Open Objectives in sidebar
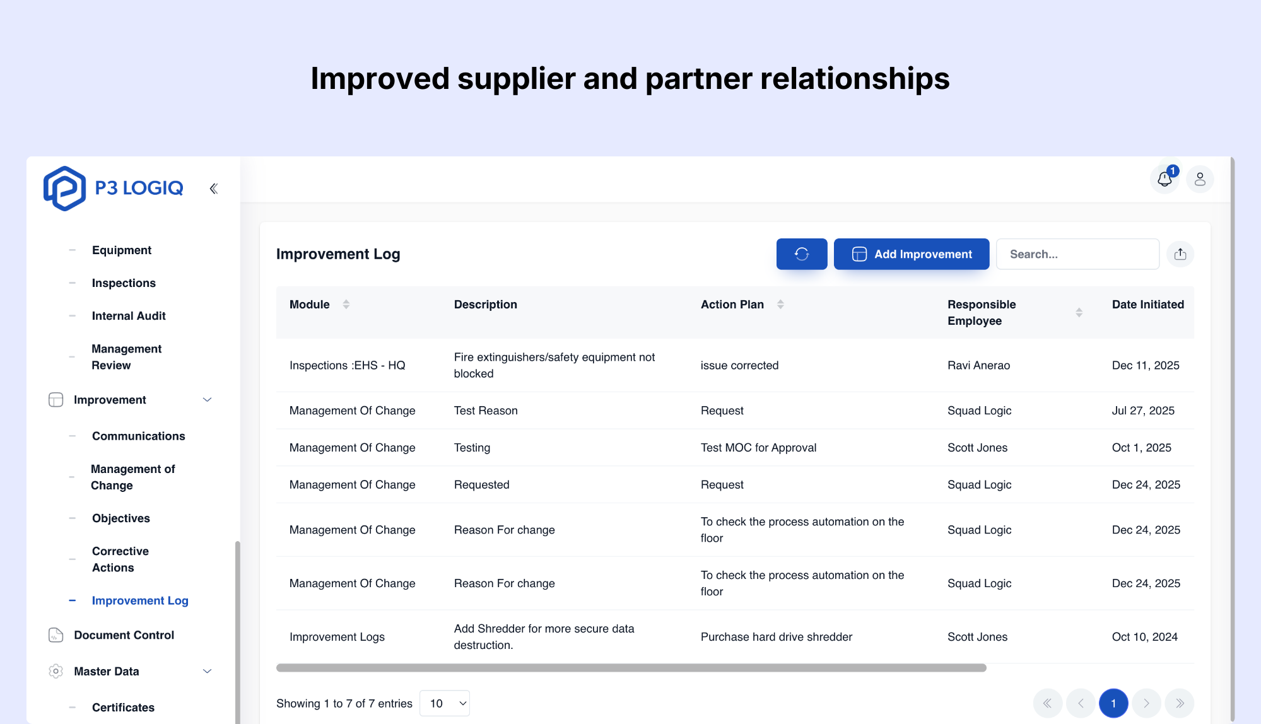Image resolution: width=1261 pixels, height=724 pixels. (121, 518)
